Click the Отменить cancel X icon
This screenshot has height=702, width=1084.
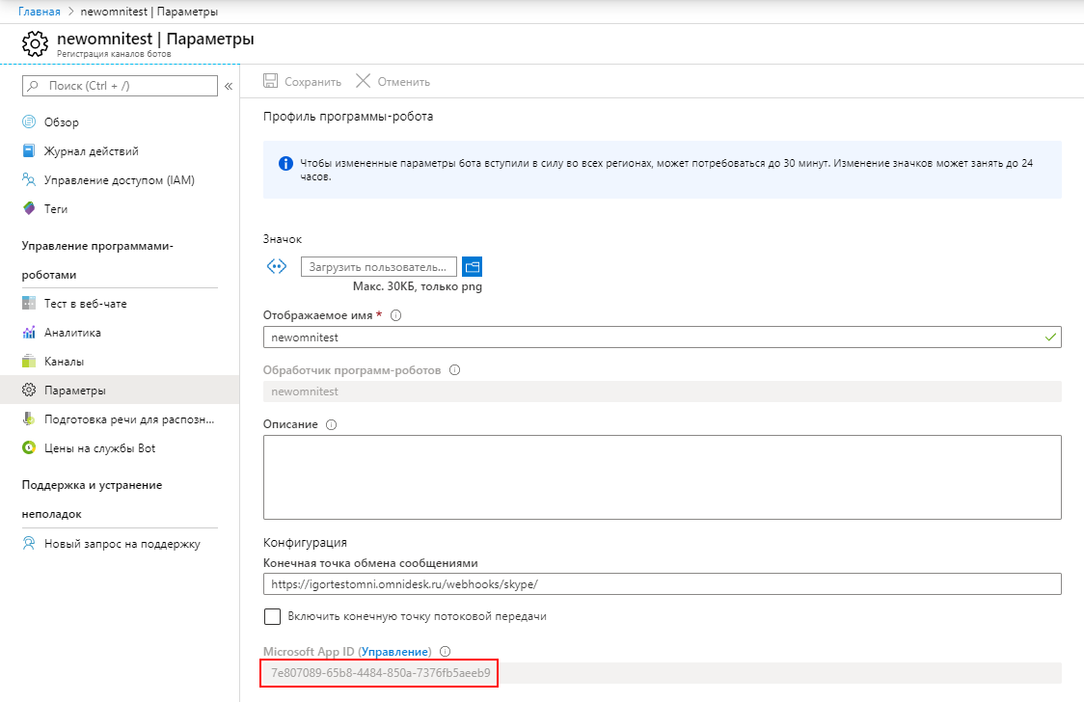click(363, 81)
